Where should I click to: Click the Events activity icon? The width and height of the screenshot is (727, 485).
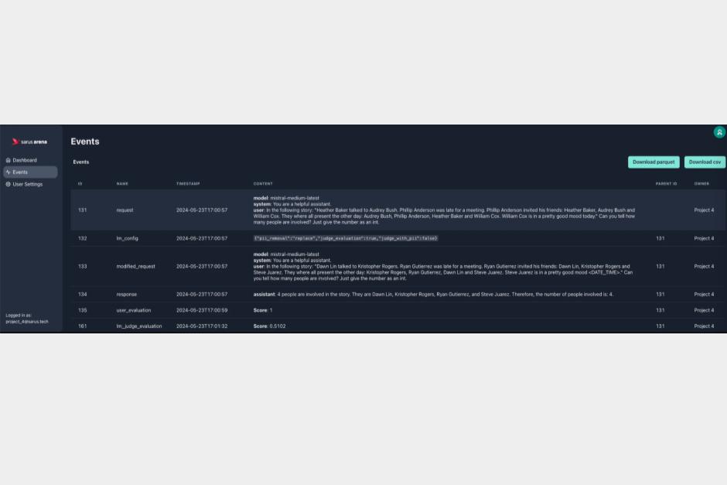click(x=8, y=172)
